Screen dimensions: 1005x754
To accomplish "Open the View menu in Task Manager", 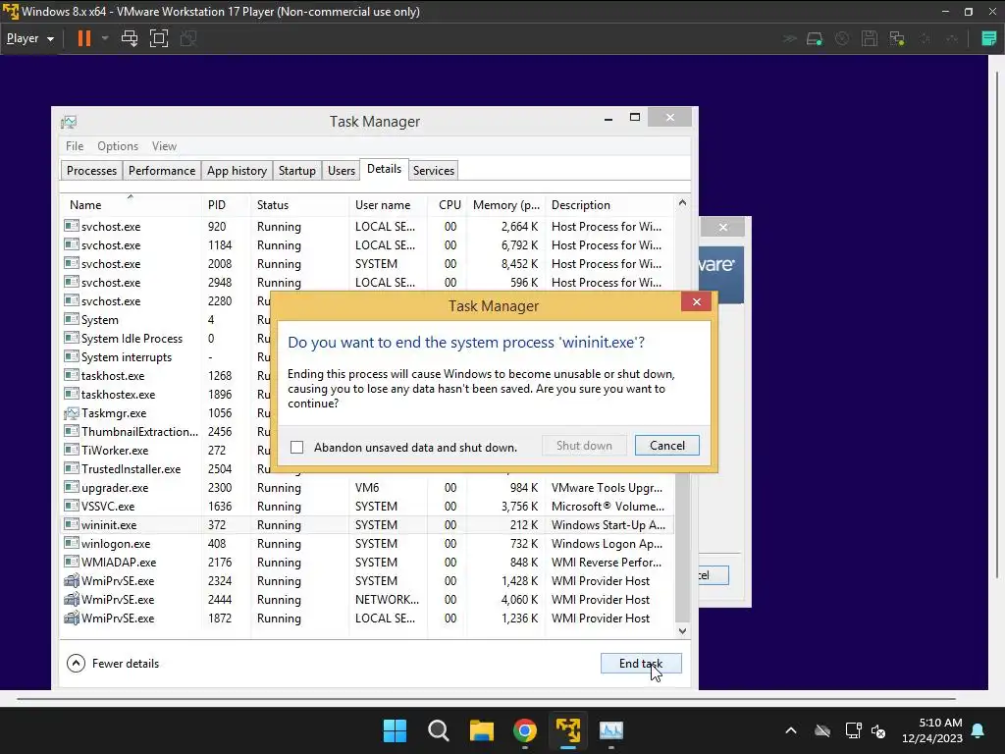I will [164, 146].
